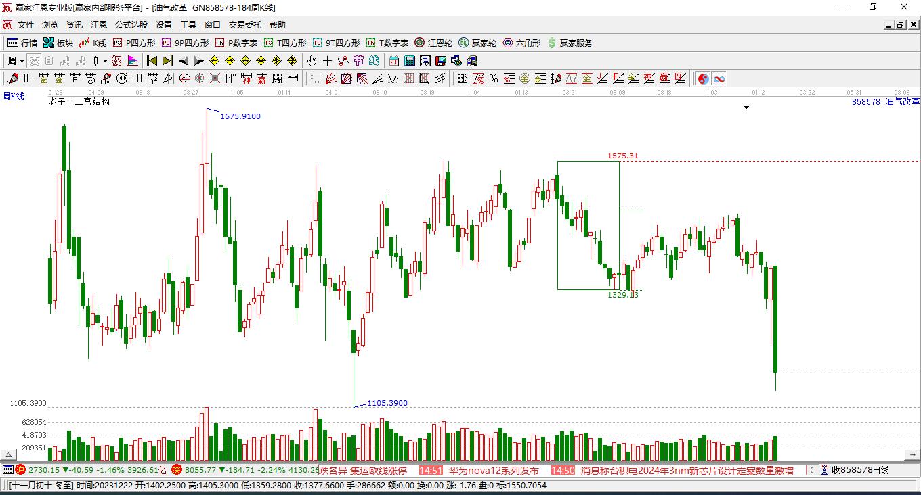Select the hand pan tool
Screen dimensions: 921x495
[312, 61]
